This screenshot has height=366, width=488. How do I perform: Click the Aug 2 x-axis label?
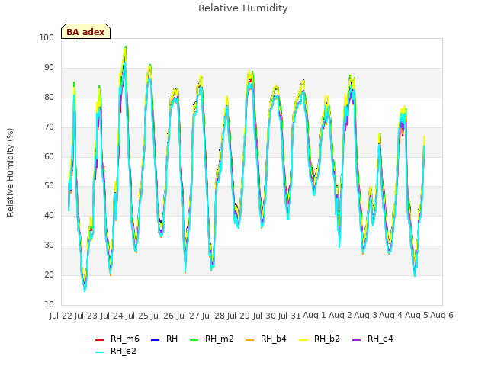tap(340, 316)
